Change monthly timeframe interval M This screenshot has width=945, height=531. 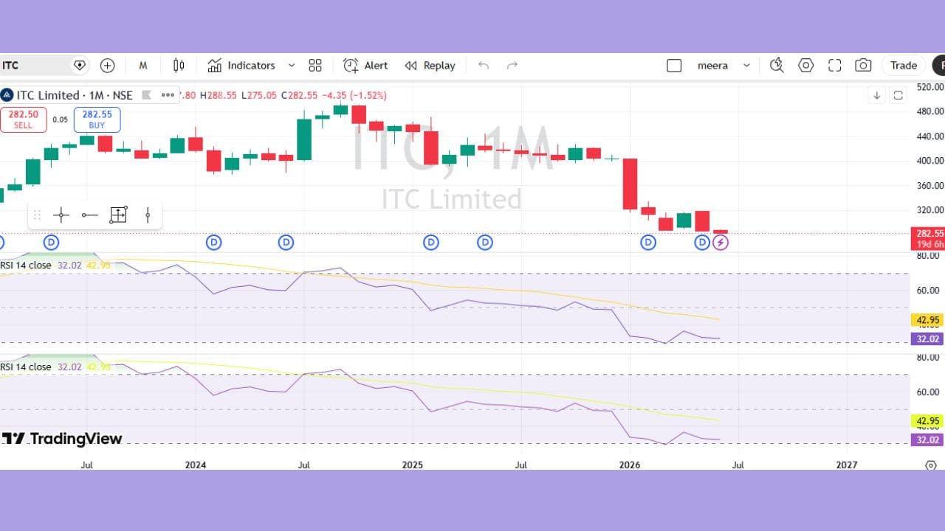[143, 66]
